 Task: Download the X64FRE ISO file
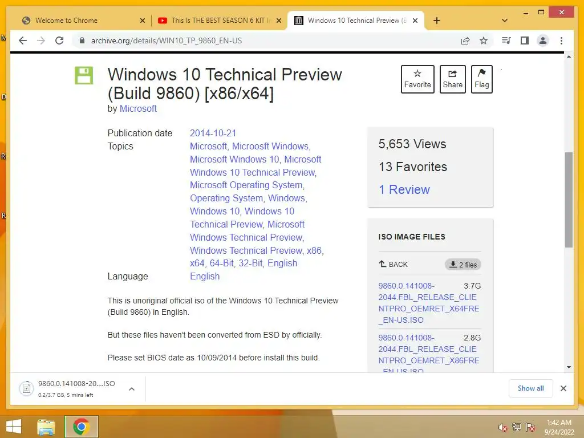click(429, 303)
